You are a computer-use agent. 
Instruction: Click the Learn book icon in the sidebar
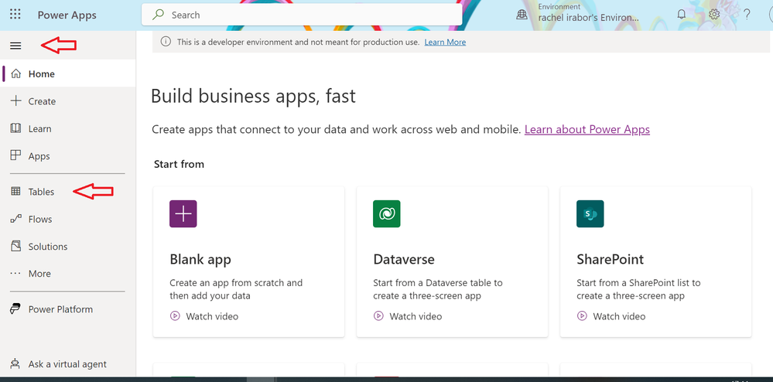(x=15, y=128)
